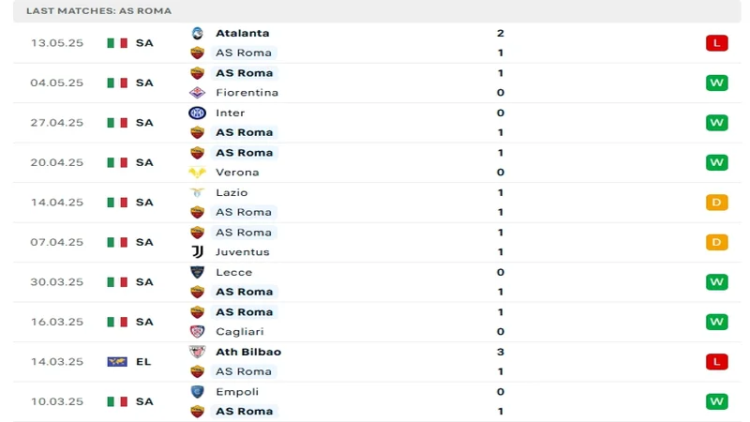Click the Ath Bilbao club crest icon
The height and width of the screenshot is (422, 750).
pyautogui.click(x=197, y=352)
